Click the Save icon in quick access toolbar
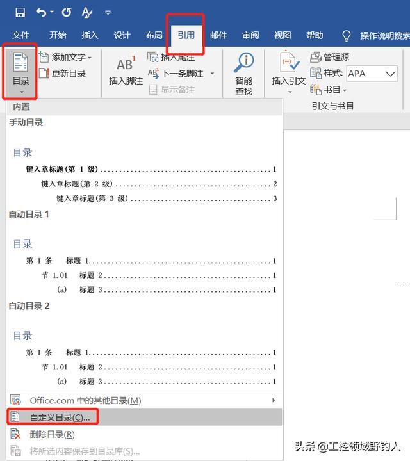This screenshot has width=410, height=461. [x=20, y=12]
